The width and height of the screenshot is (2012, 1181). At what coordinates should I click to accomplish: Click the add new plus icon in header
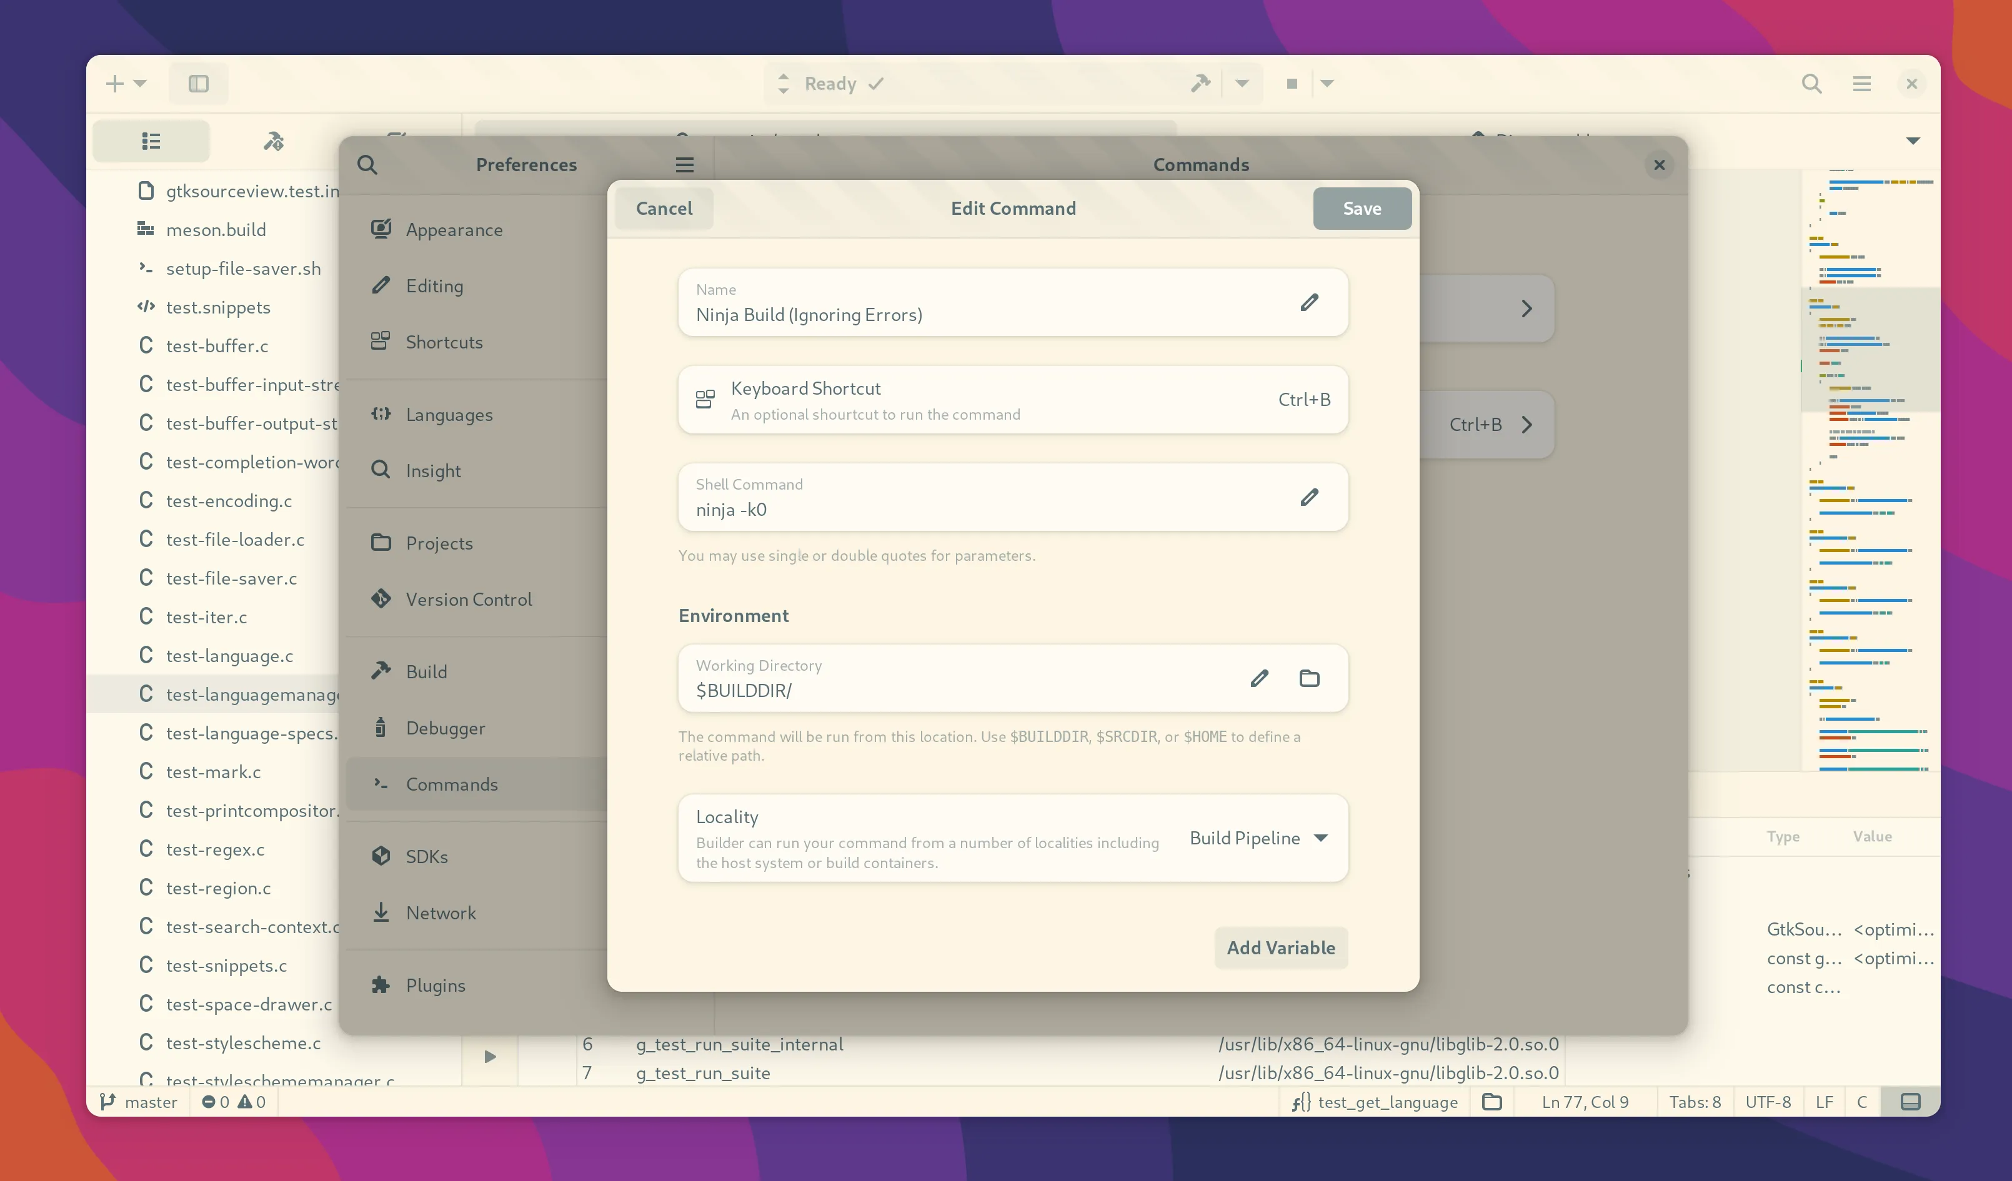pos(115,83)
